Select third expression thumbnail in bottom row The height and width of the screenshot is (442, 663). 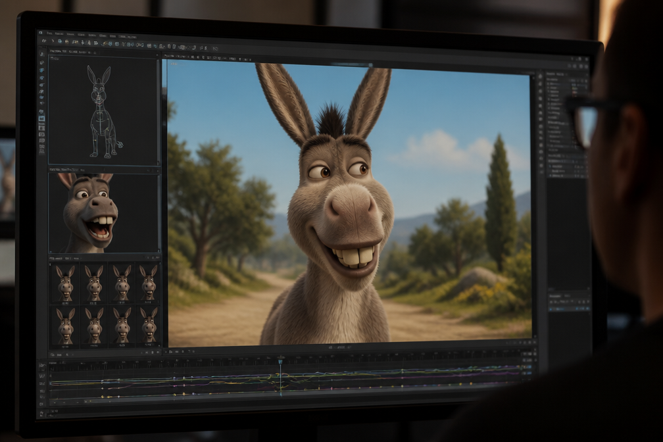pyautogui.click(x=122, y=326)
